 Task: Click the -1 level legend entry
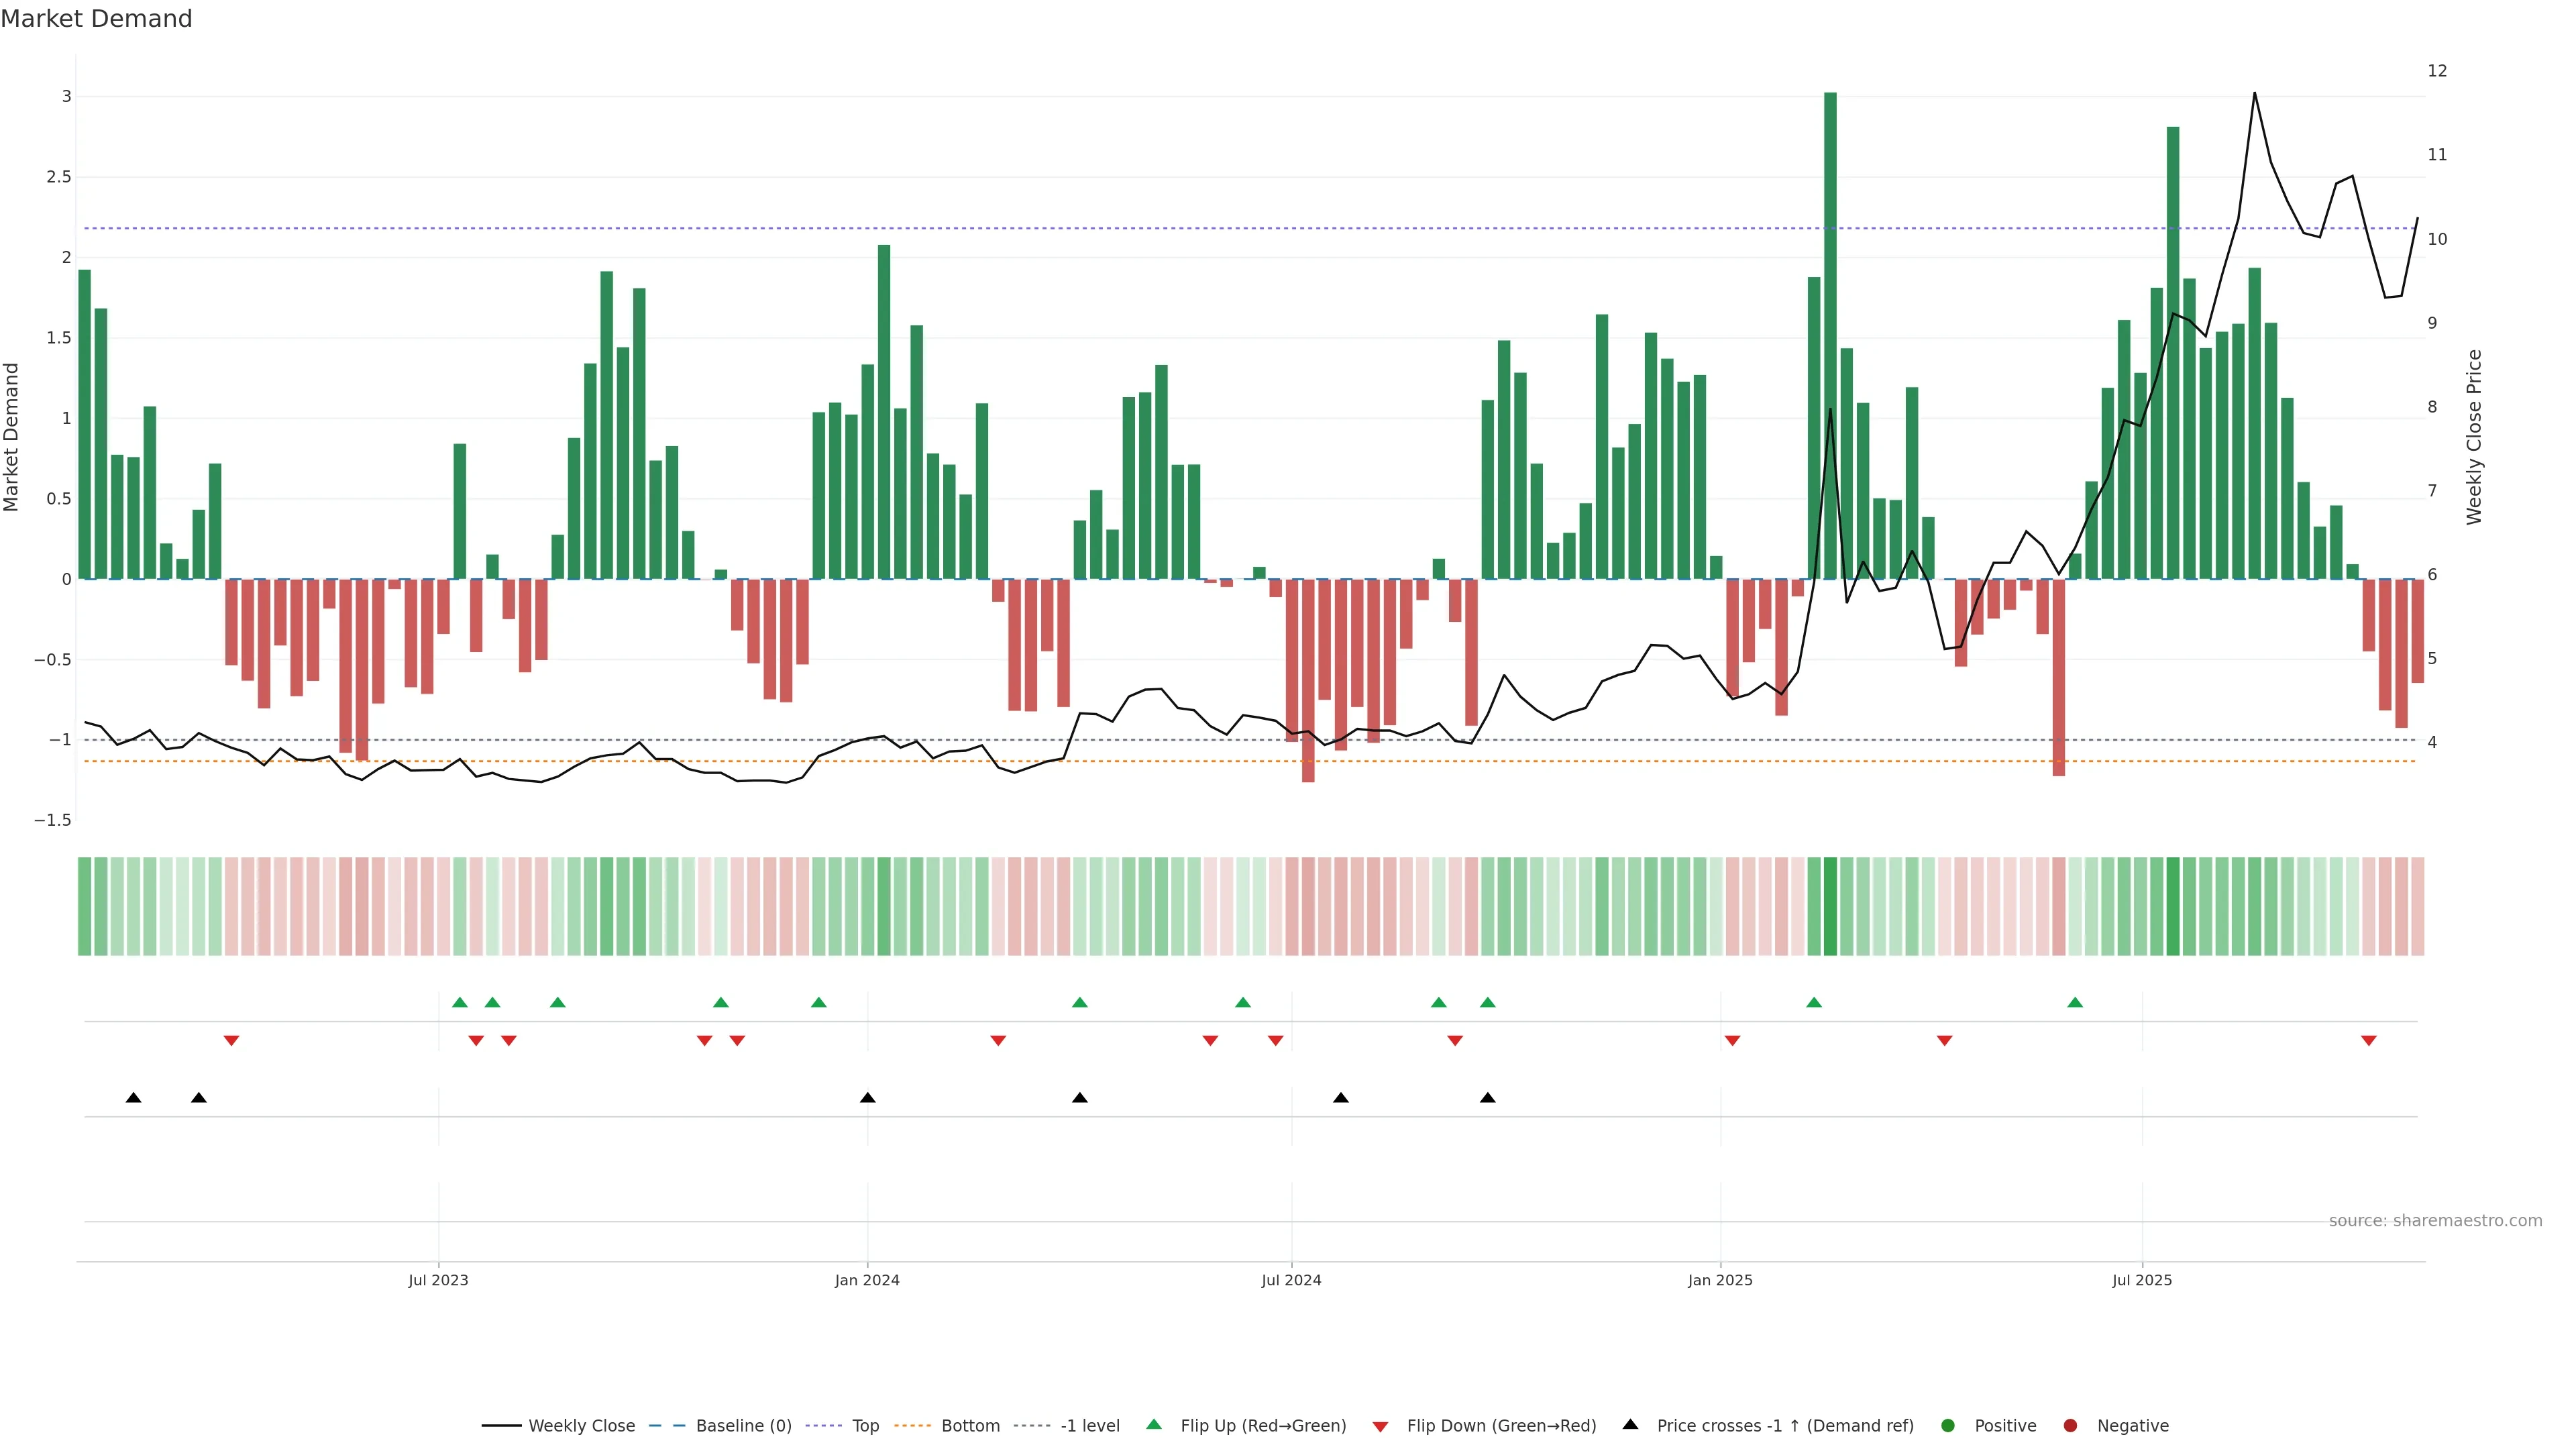point(1089,1426)
